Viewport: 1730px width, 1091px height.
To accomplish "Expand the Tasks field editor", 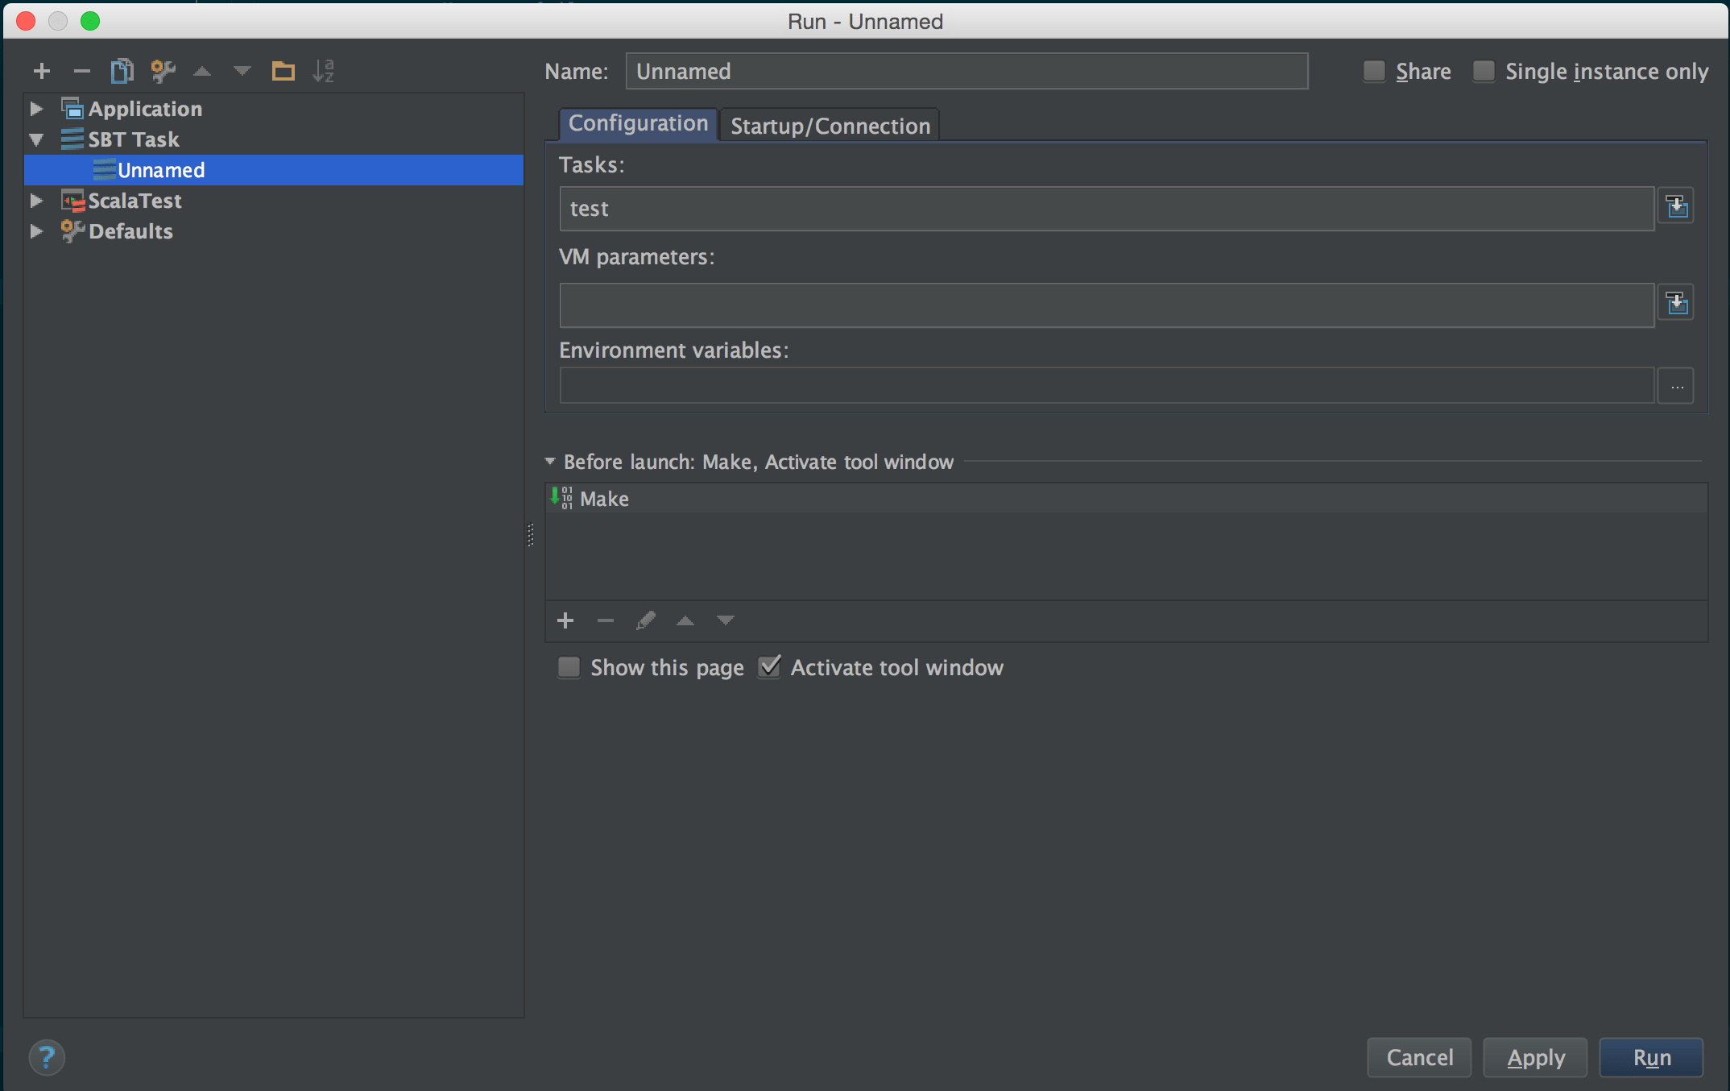I will point(1676,208).
